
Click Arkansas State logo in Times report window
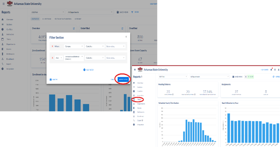140,70
